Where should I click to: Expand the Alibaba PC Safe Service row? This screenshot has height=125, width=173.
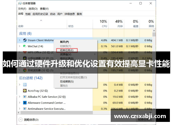click(19, 97)
